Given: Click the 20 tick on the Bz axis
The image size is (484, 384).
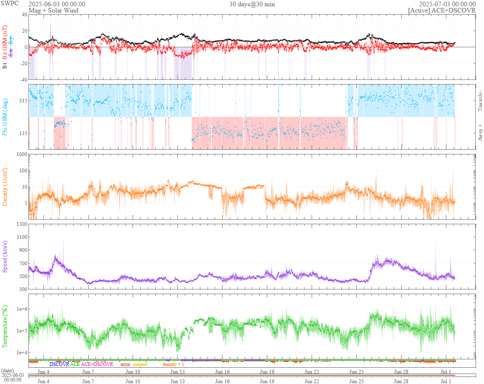Looking at the screenshot, I should pyautogui.click(x=25, y=31).
